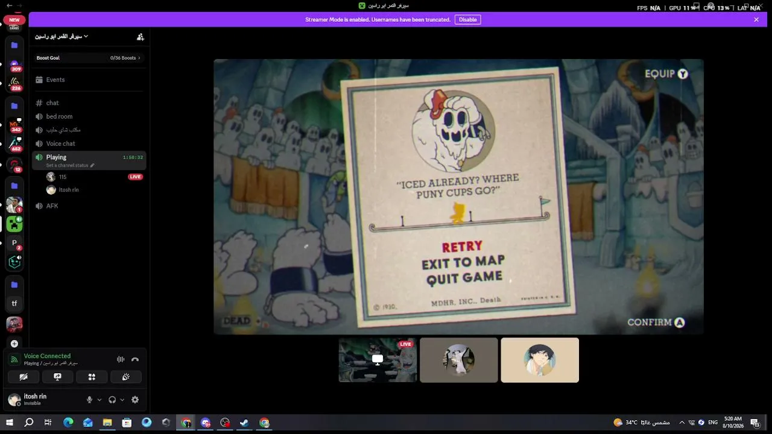Open the live stream thumbnail tile

378,360
